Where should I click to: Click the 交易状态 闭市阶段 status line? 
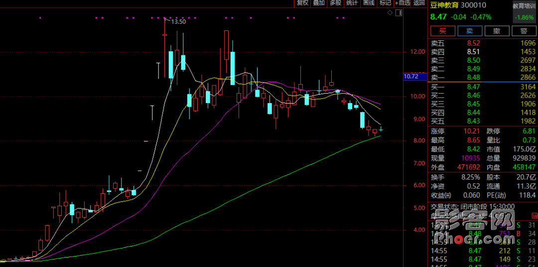click(472, 207)
